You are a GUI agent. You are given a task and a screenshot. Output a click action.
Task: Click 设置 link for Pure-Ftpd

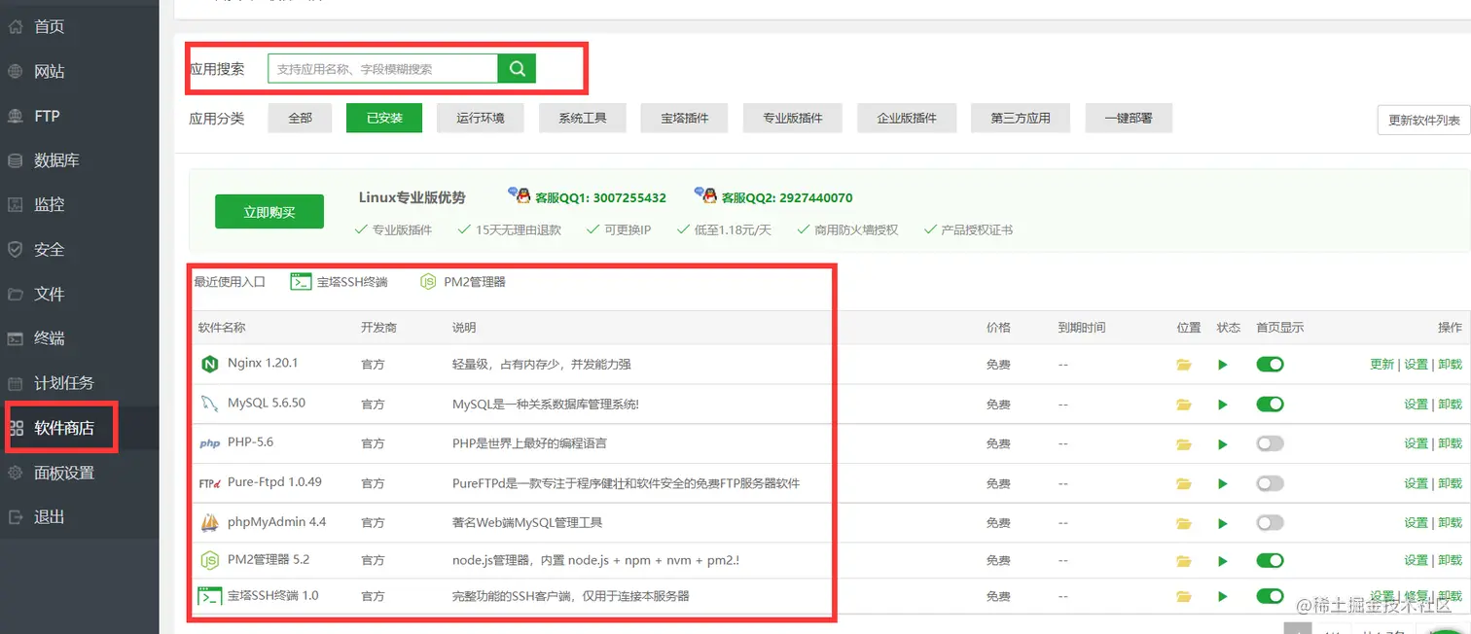coord(1416,483)
